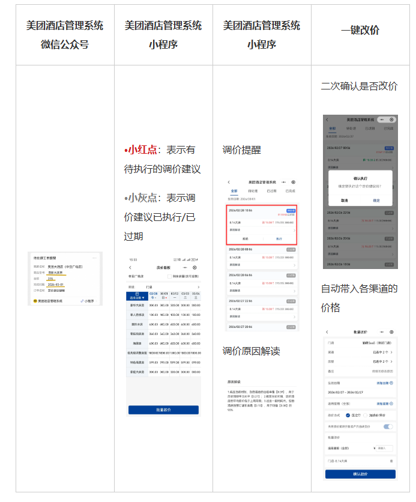Expand 原因解读 chevron on 2026/02/28 06:06 card

(x=294, y=291)
